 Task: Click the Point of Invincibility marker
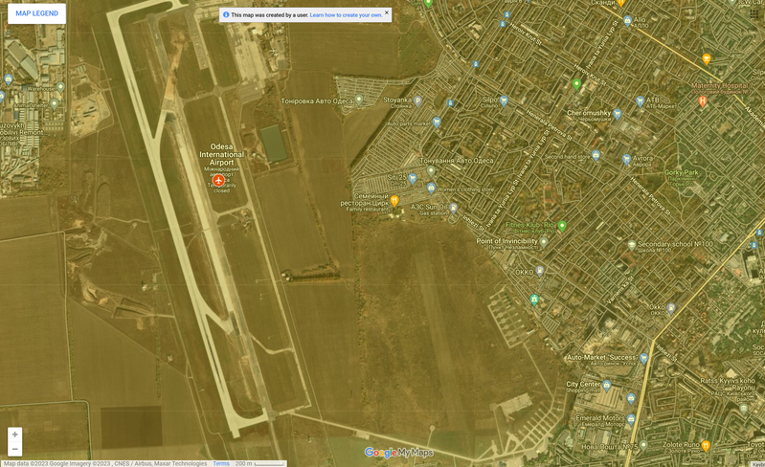tap(543, 242)
